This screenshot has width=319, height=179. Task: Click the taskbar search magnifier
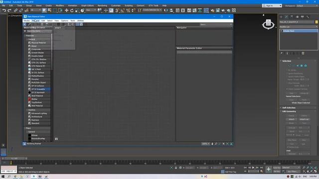pos(9,177)
